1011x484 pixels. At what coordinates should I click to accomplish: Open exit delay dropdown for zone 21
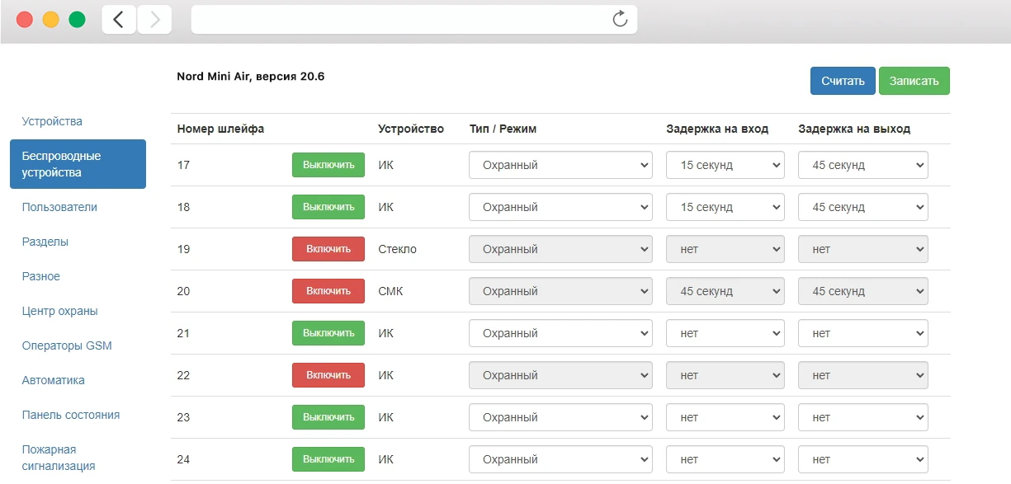[862, 333]
